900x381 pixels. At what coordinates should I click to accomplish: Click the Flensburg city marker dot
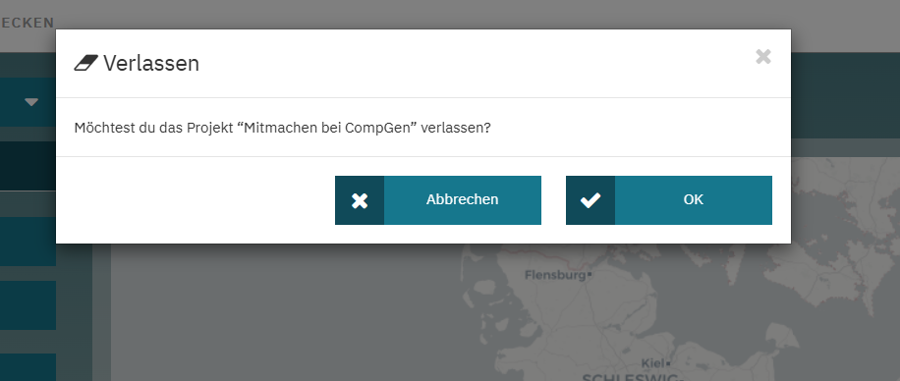pos(589,275)
